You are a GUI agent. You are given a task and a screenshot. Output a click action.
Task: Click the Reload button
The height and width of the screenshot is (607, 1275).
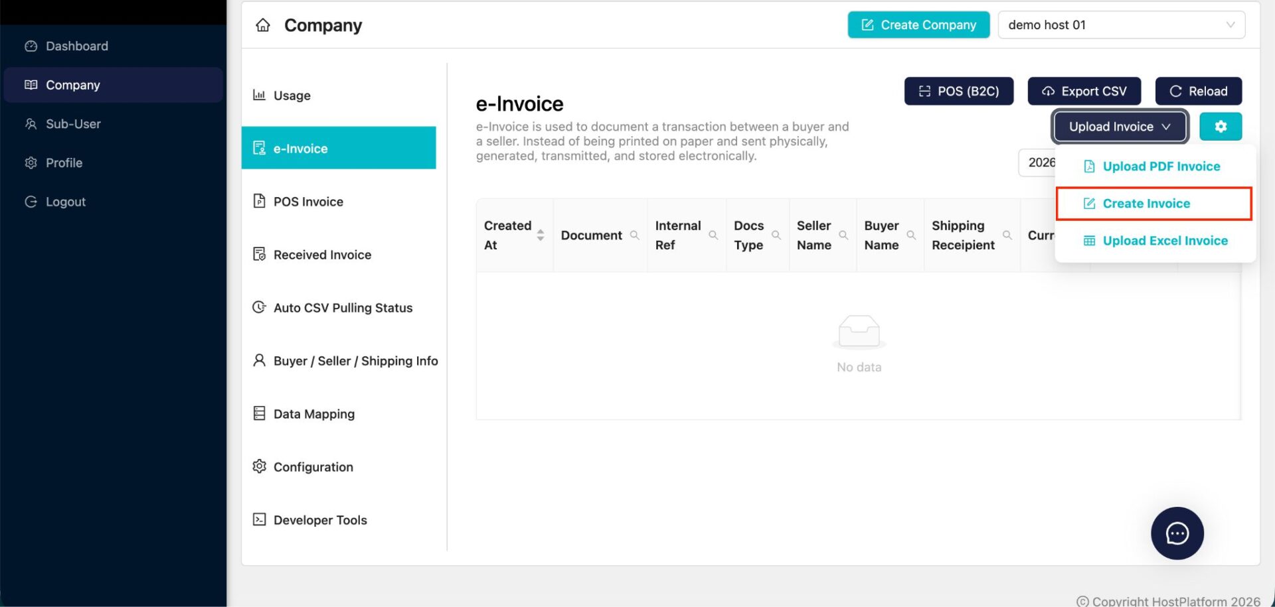coord(1199,91)
